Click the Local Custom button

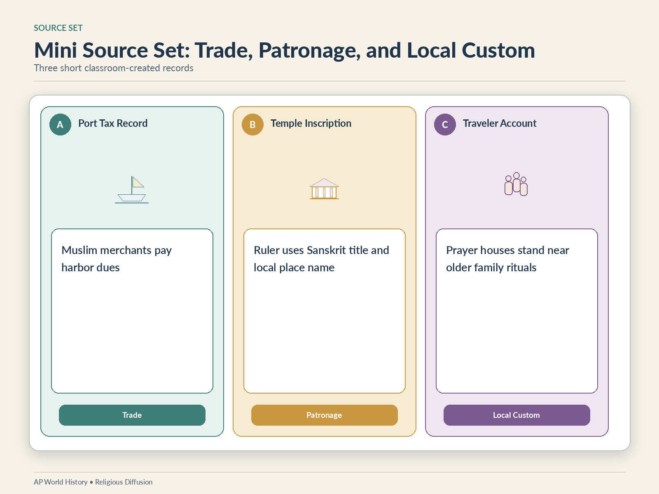pos(517,415)
